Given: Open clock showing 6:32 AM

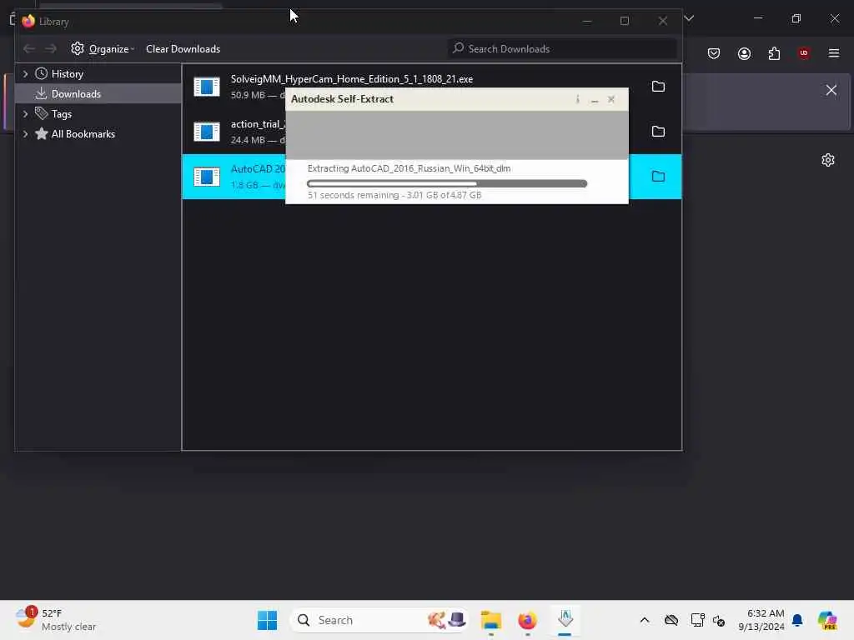Looking at the screenshot, I should 761,620.
